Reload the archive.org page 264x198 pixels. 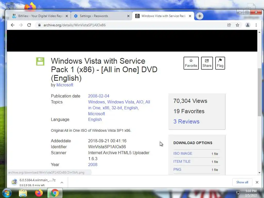pyautogui.click(x=29, y=25)
